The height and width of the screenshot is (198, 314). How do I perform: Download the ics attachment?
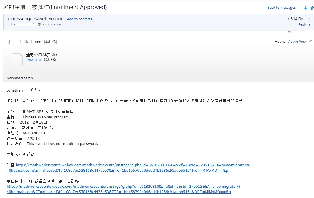[x=34, y=60]
